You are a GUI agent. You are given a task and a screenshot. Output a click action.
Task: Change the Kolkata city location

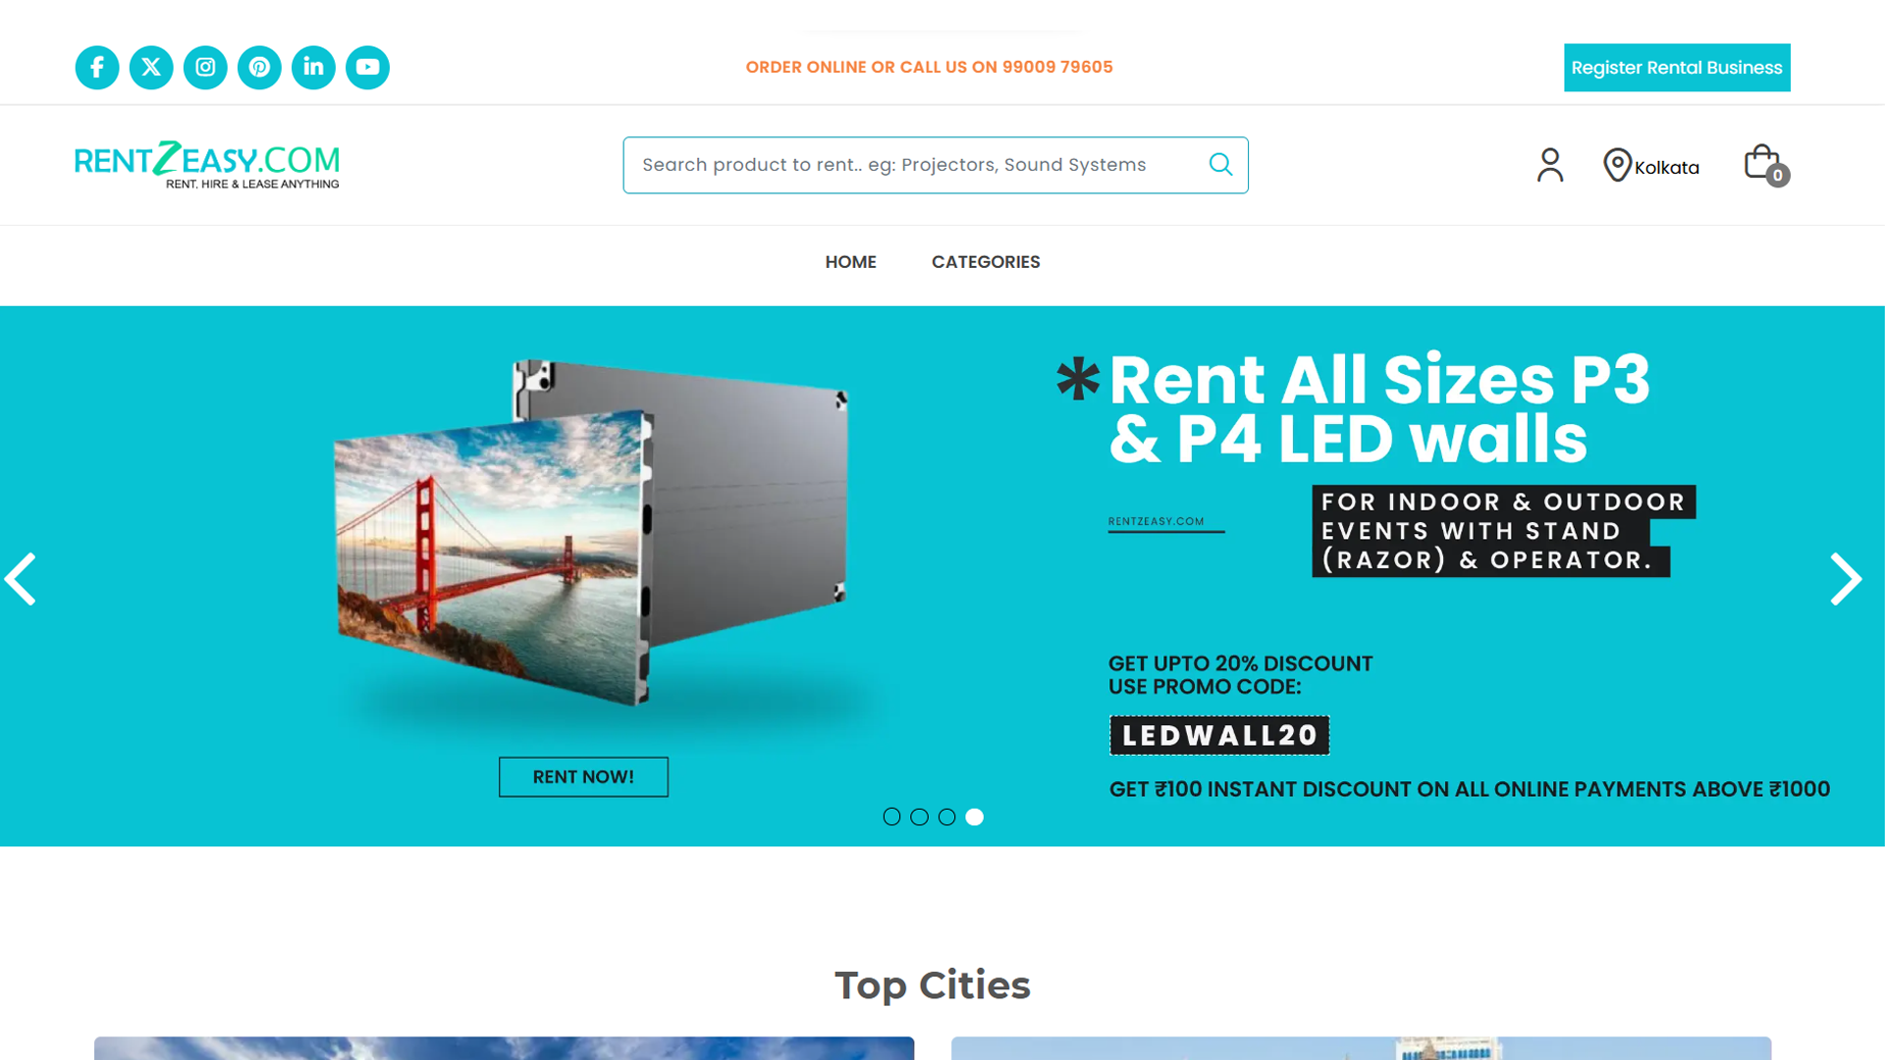coord(1651,166)
